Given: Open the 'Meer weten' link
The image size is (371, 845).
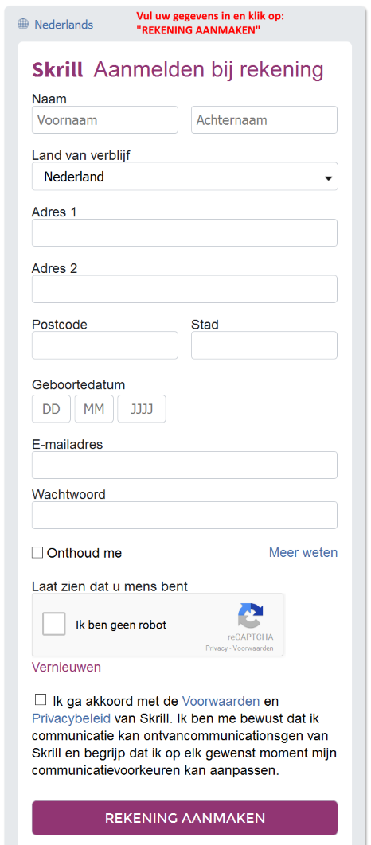Looking at the screenshot, I should (x=303, y=552).
